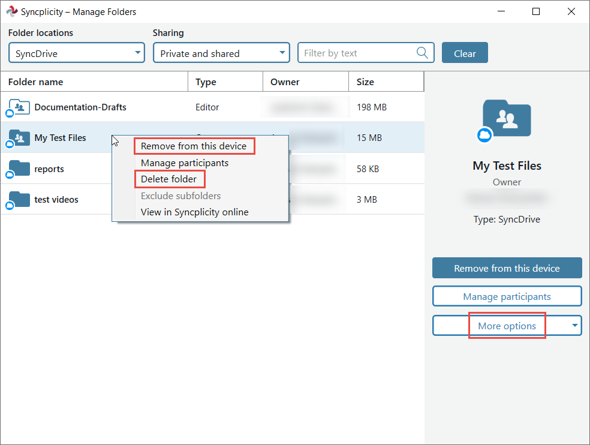The image size is (590, 445).
Task: Close the Manage Folders window
Action: pos(571,11)
